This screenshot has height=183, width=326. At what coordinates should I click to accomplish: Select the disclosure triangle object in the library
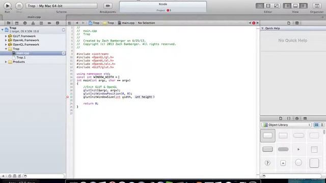pos(298,149)
